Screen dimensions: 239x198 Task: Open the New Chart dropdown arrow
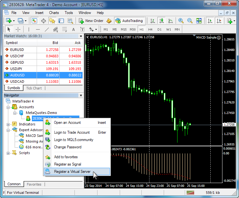pyautogui.click(x=14, y=21)
